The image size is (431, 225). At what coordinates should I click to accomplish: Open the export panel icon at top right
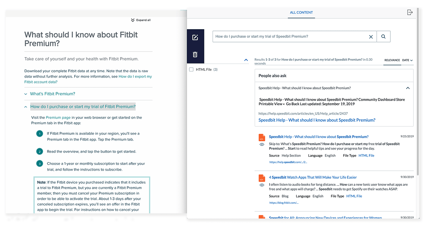click(x=410, y=12)
